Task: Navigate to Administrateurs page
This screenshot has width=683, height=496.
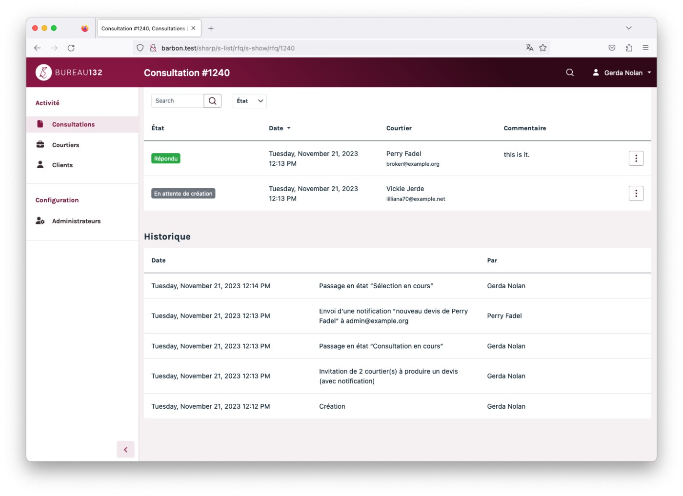Action: 76,221
